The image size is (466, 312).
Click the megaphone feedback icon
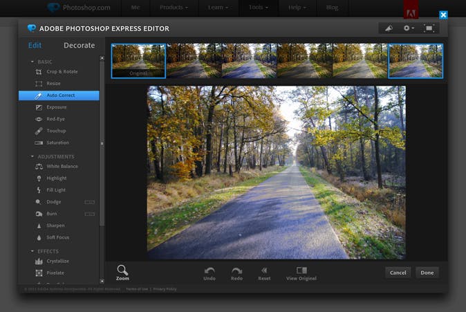click(389, 28)
